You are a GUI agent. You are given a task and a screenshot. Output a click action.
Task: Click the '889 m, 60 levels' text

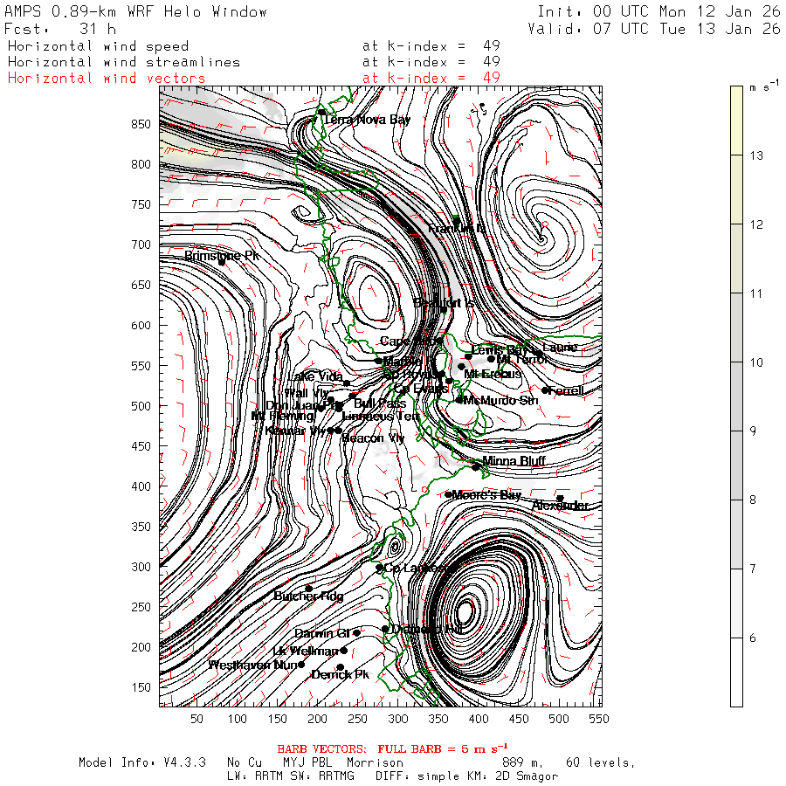569,762
